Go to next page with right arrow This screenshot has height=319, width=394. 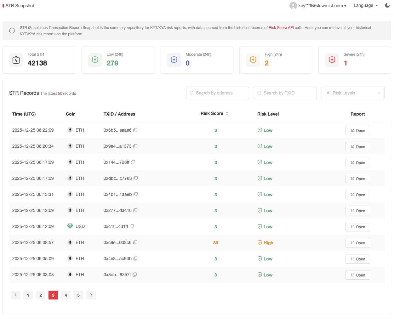[x=91, y=295]
